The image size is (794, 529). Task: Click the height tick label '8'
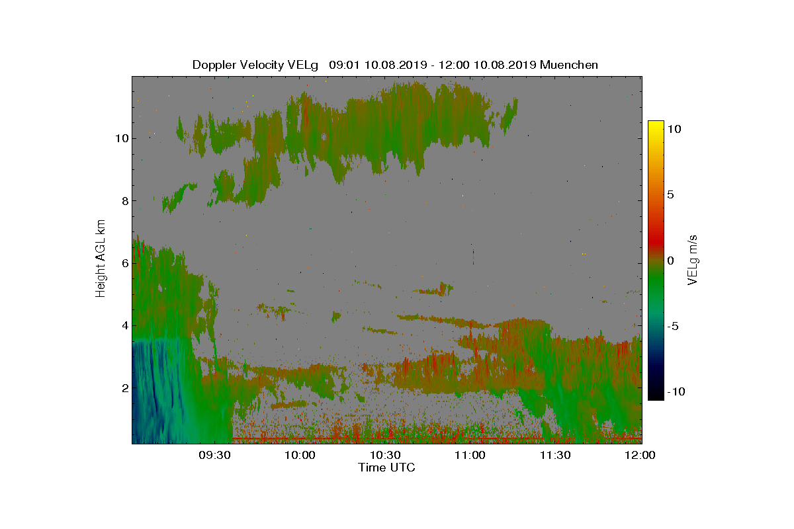pos(124,201)
